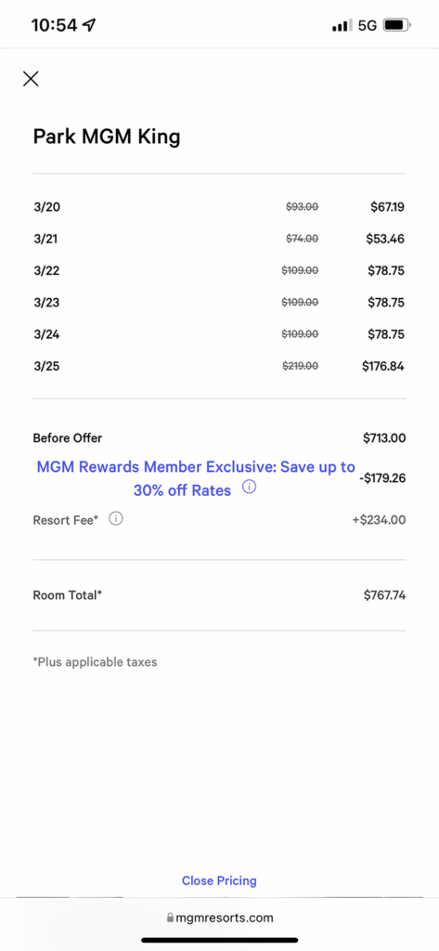The width and height of the screenshot is (439, 951).
Task: Tap the location arrow in status bar
Action: (89, 25)
